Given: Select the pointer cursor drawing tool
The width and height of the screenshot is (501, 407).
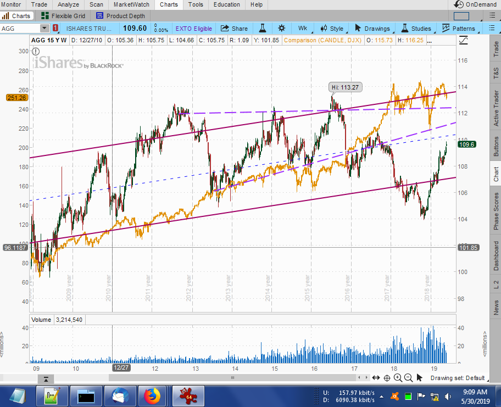Looking at the screenshot, I should click(420, 378).
